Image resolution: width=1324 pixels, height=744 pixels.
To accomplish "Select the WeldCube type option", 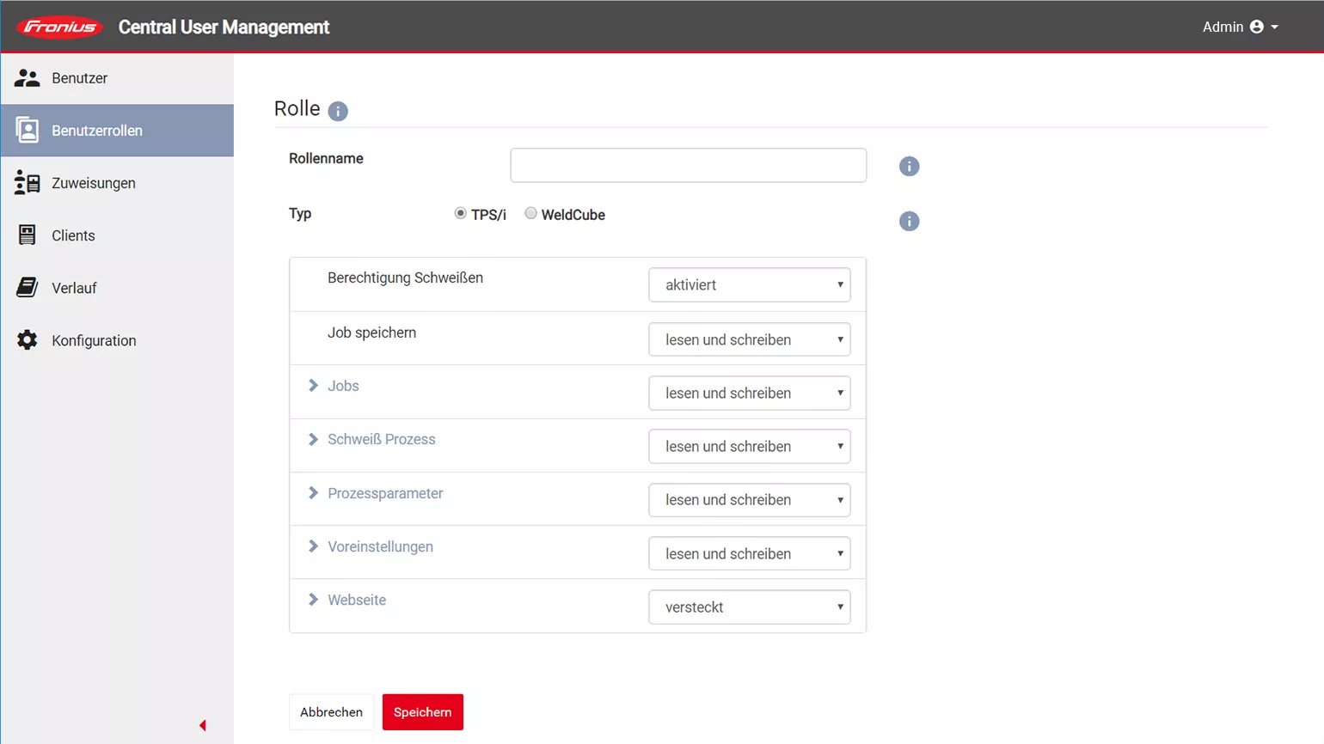I will (531, 214).
